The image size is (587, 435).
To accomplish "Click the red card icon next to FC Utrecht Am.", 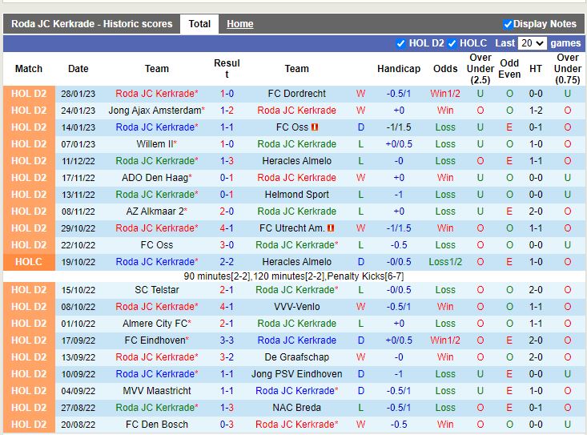I will coord(331,228).
